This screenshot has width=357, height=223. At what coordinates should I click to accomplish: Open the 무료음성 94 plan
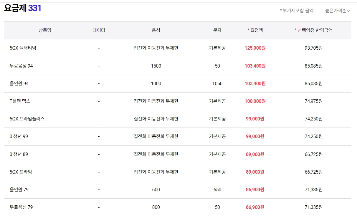point(21,66)
